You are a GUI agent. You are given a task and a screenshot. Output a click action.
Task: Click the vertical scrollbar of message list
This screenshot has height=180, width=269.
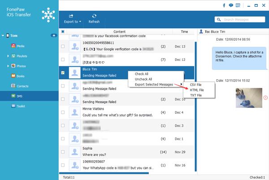pos(196,106)
